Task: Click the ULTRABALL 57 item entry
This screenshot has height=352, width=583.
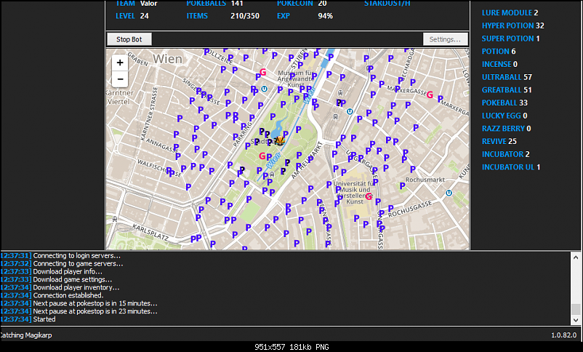Action: [x=507, y=77]
